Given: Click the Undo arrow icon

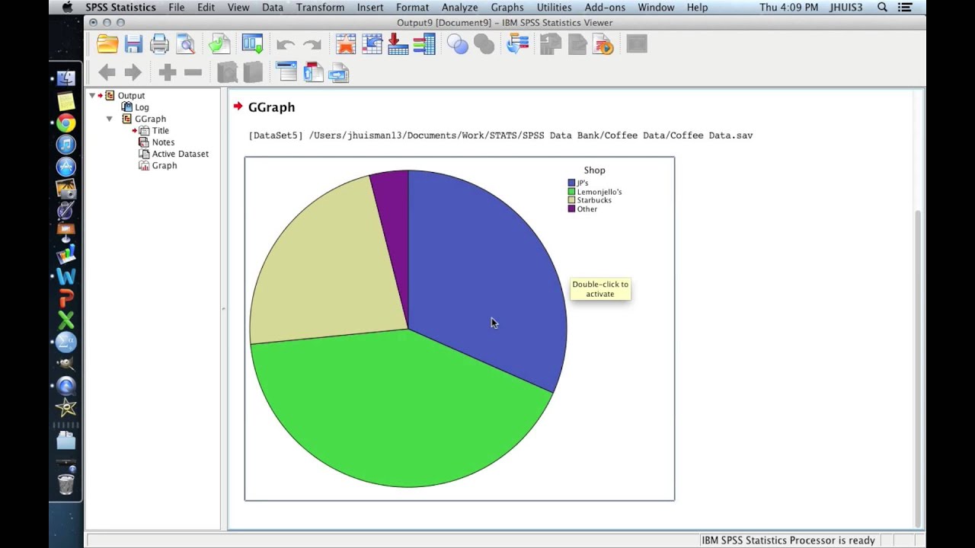Looking at the screenshot, I should point(286,45).
